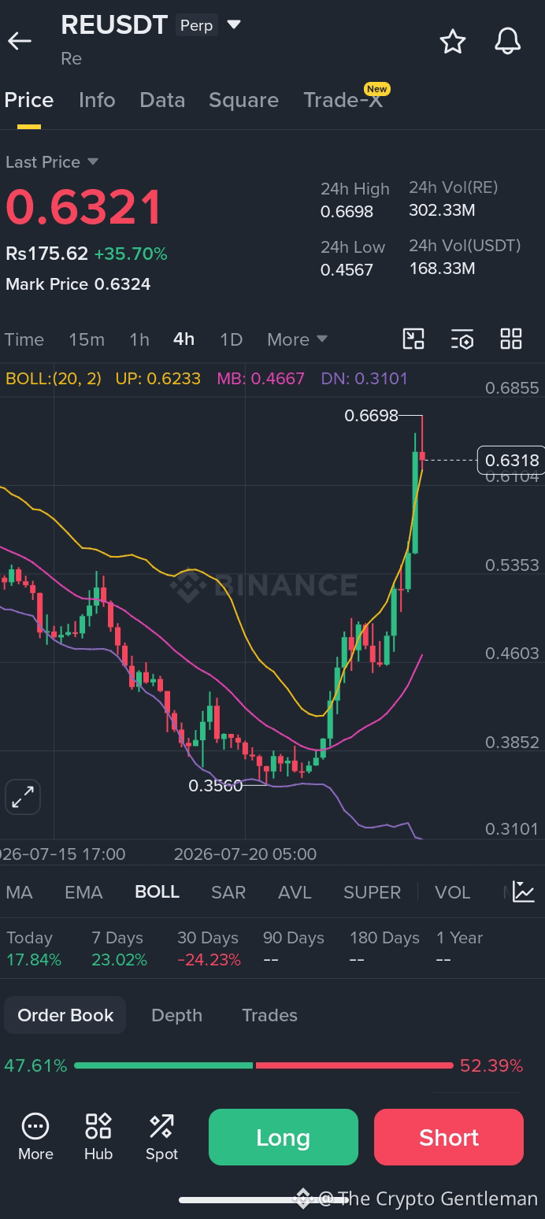Screen dimensions: 545x1219
Task: Tap the 0.3560 low marker on chart
Action: tap(216, 785)
